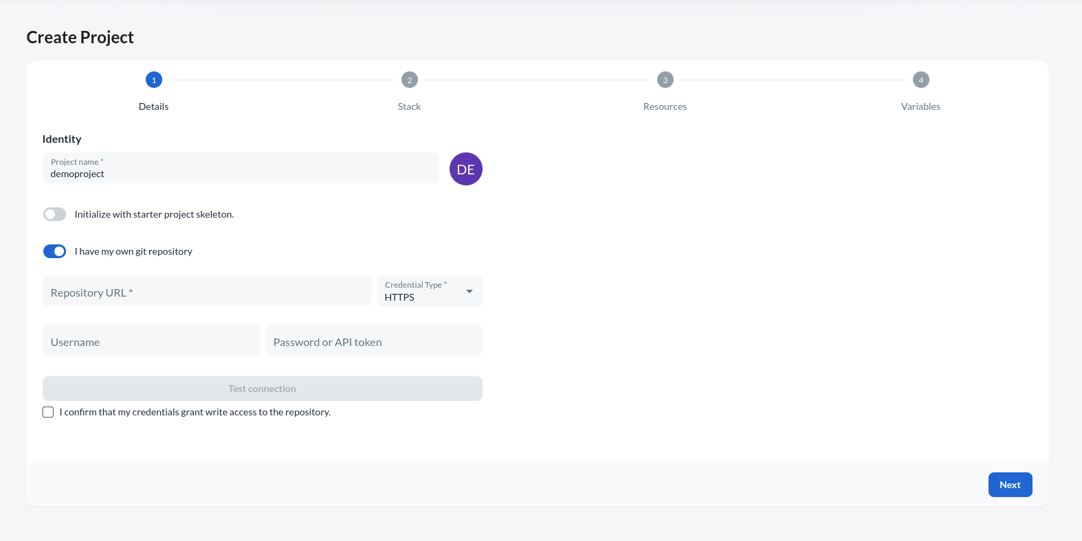Click the Test connection button
Screen dimensions: 1082x541
pyautogui.click(x=262, y=389)
